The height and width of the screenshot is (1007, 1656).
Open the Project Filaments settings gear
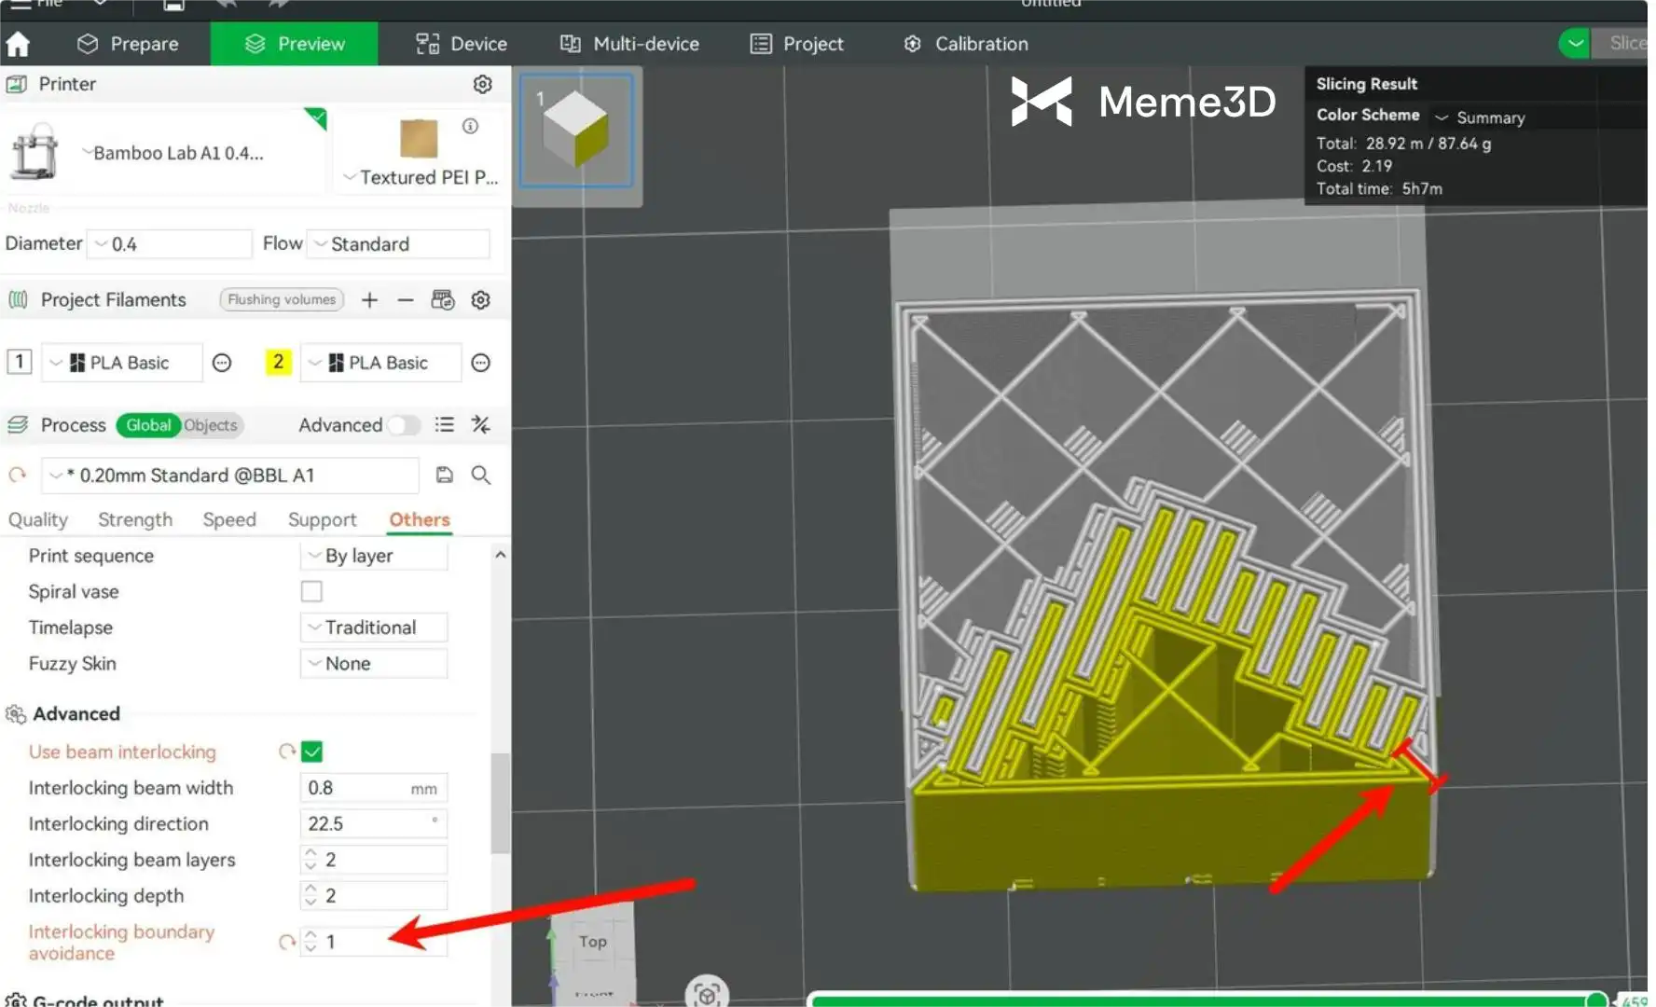click(x=480, y=300)
